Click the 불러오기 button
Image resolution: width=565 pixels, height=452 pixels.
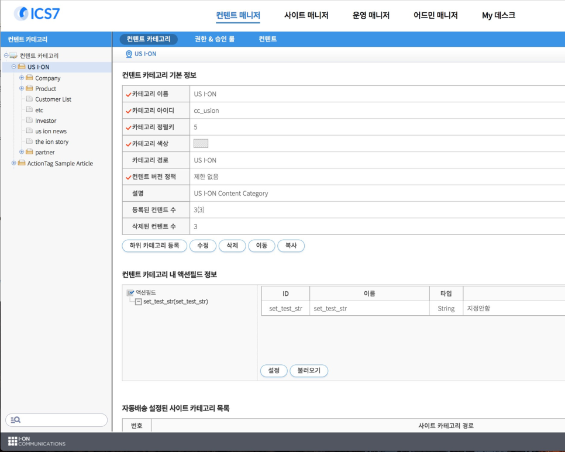[309, 371]
